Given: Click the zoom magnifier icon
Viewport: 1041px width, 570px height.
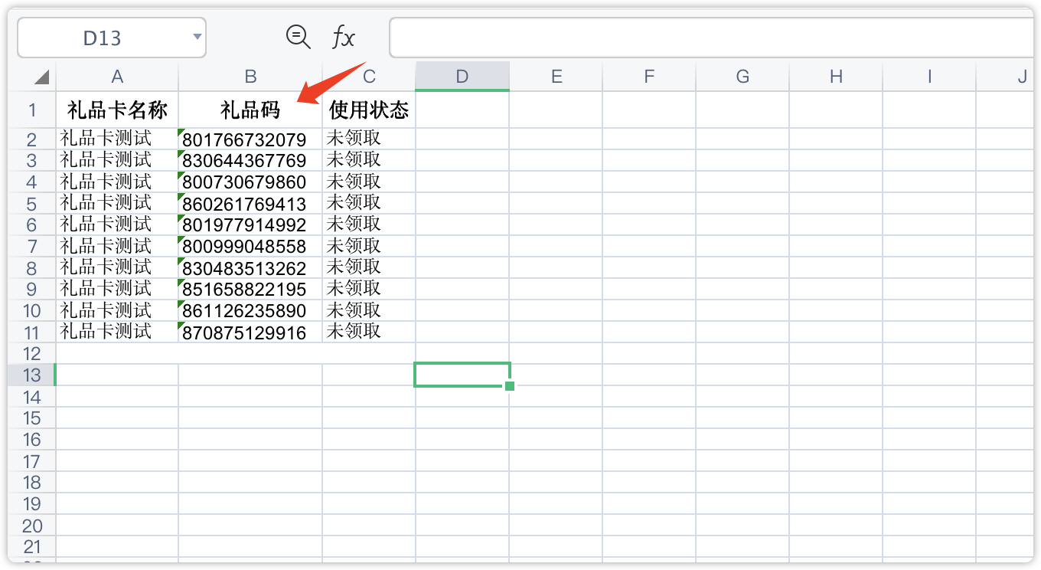Looking at the screenshot, I should point(298,37).
